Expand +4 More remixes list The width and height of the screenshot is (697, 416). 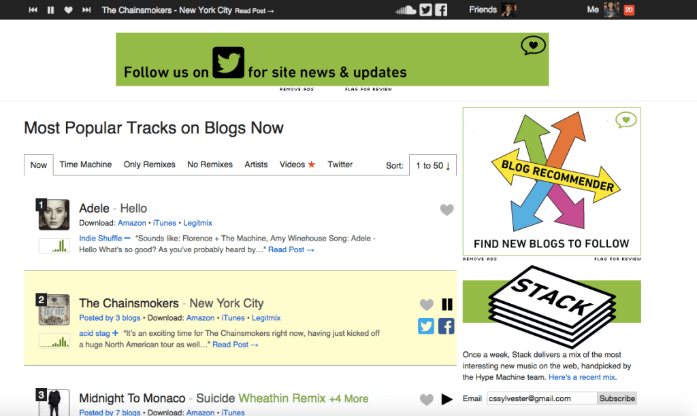(x=348, y=399)
